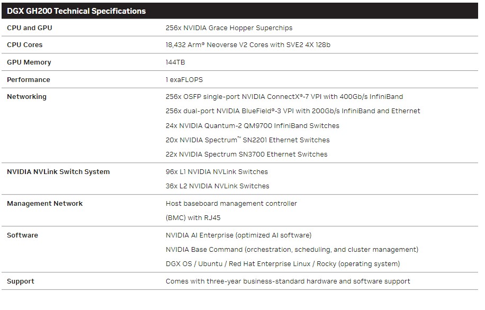Click the 18,432 Arm Neoverse V2 Cores value
This screenshot has height=310, width=485.
248,45
